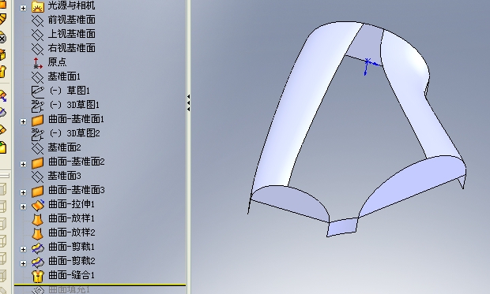Image resolution: width=490 pixels, height=294 pixels.
Task: Click the (-) 草图1 sketch icon
Action: [x=38, y=91]
